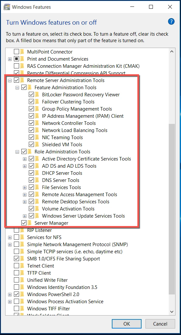Click the scrollbar down arrow
This screenshot has width=181, height=335.
pyautogui.click(x=172, y=312)
